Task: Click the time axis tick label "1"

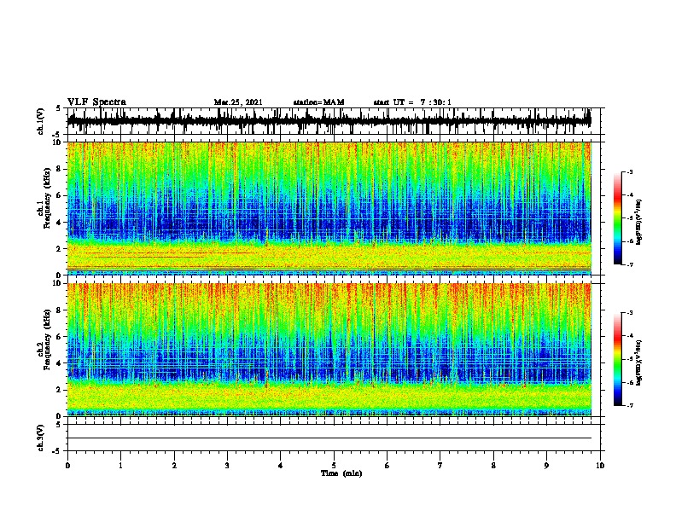Action: click(x=120, y=466)
